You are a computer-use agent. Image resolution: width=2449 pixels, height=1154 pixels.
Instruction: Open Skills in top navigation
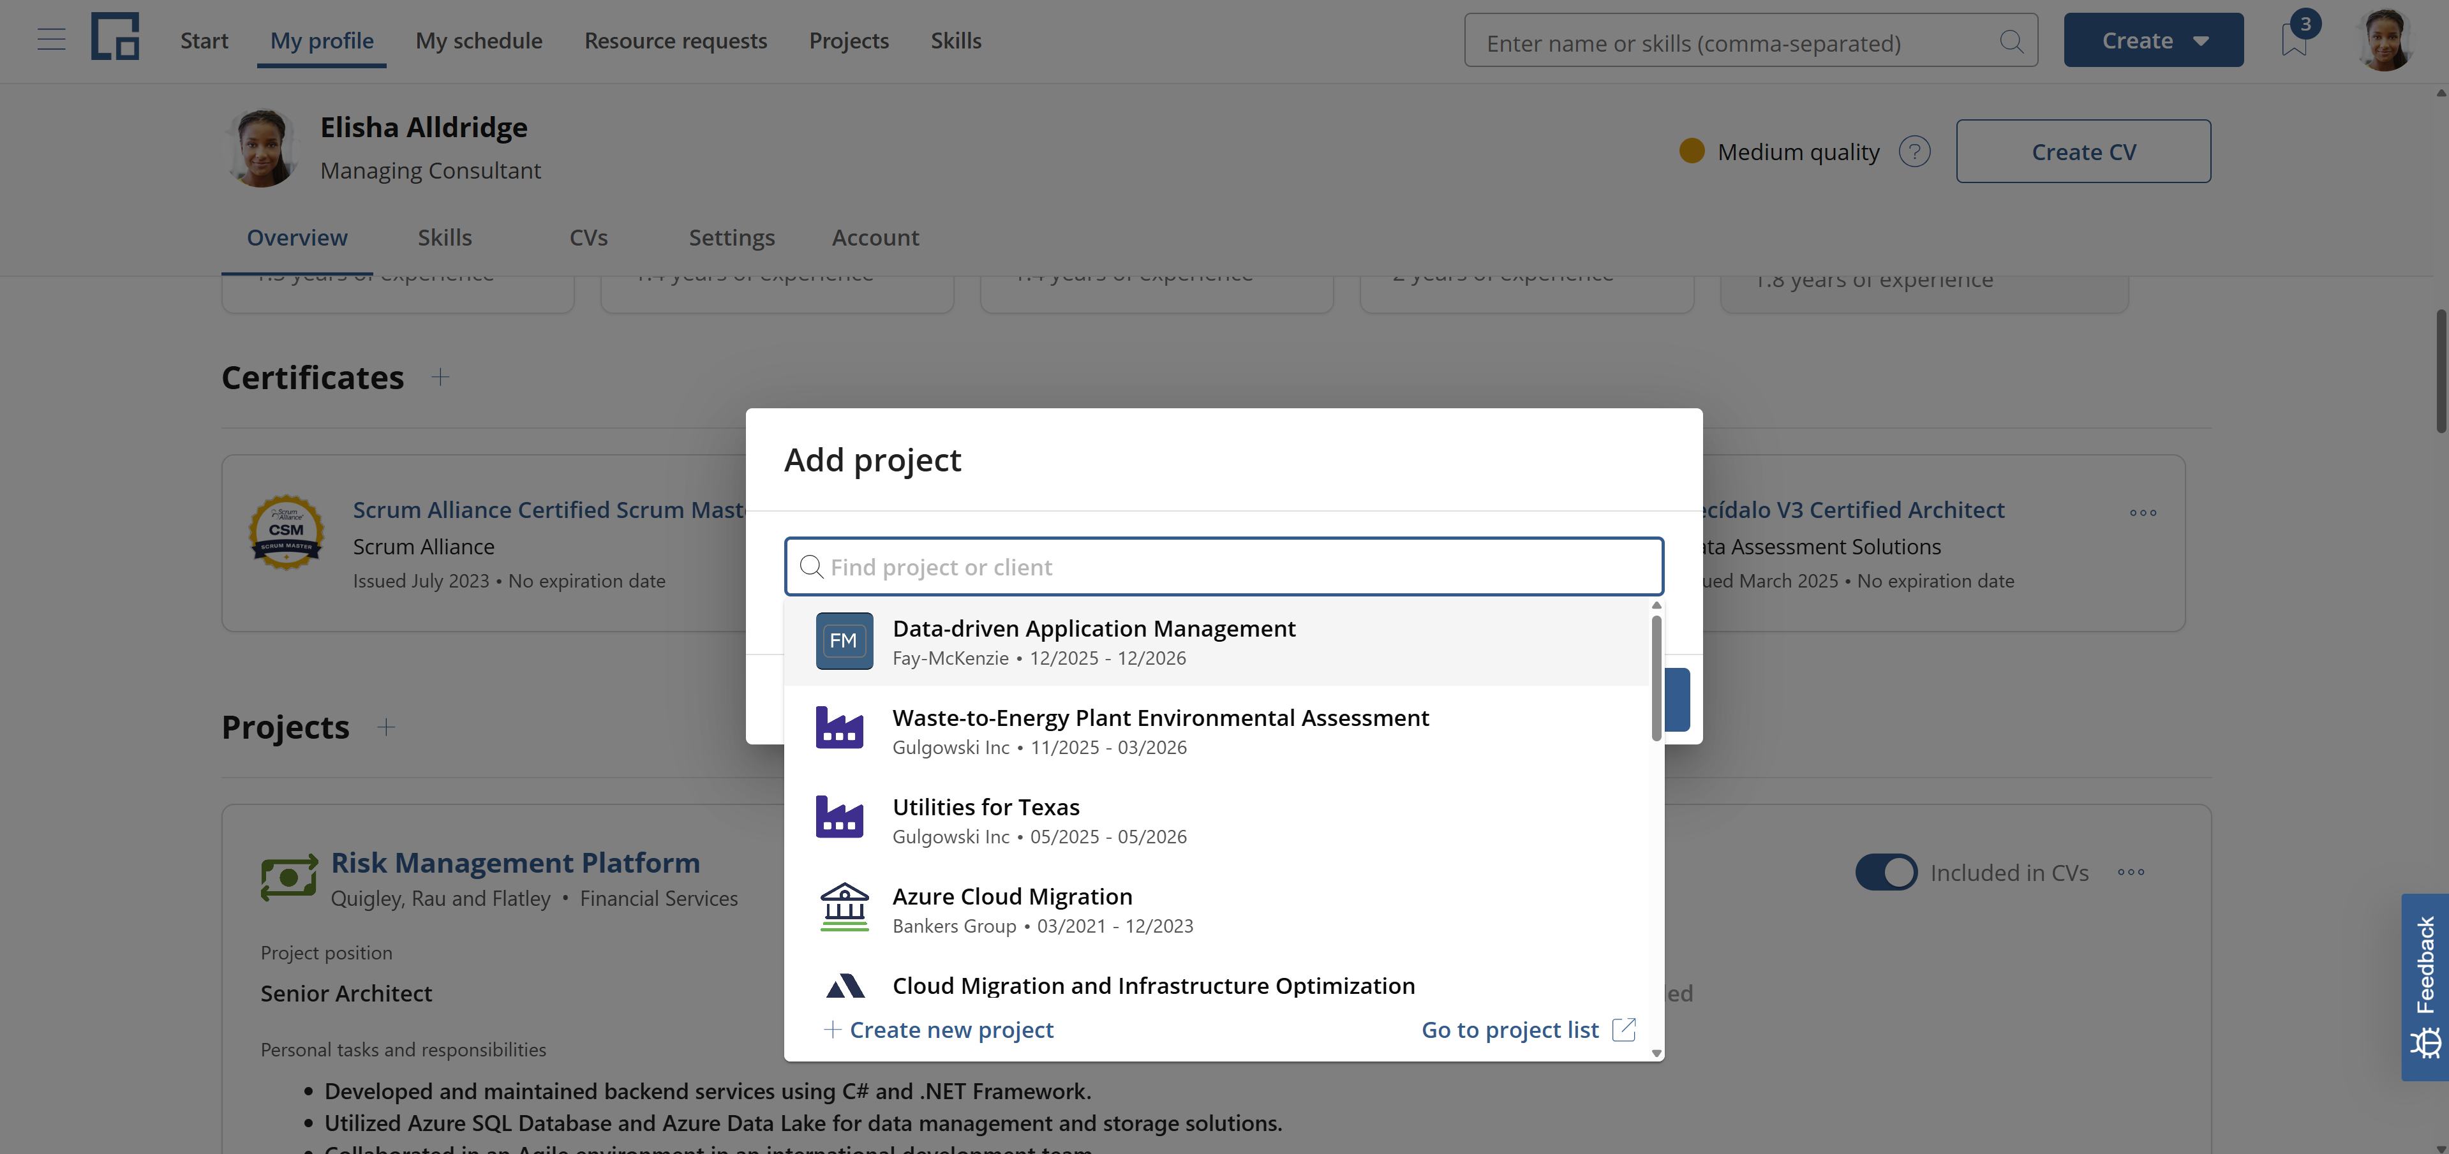(x=955, y=40)
